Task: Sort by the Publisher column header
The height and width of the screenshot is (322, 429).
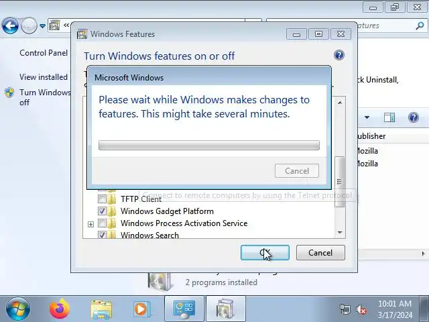Action: (371, 136)
